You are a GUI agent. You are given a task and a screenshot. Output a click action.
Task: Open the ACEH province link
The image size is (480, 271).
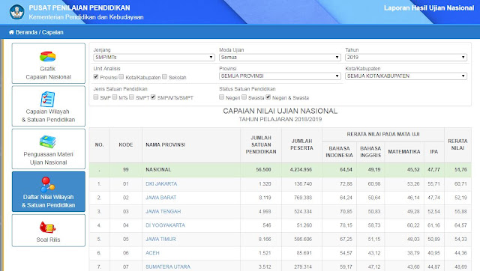[152, 253]
